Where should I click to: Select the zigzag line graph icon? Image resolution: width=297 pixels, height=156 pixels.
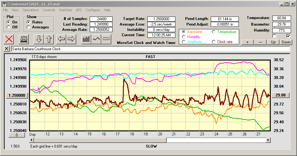click(96, 39)
